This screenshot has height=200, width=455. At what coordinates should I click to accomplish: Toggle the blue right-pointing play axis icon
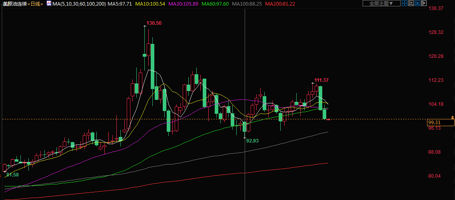(417, 4)
